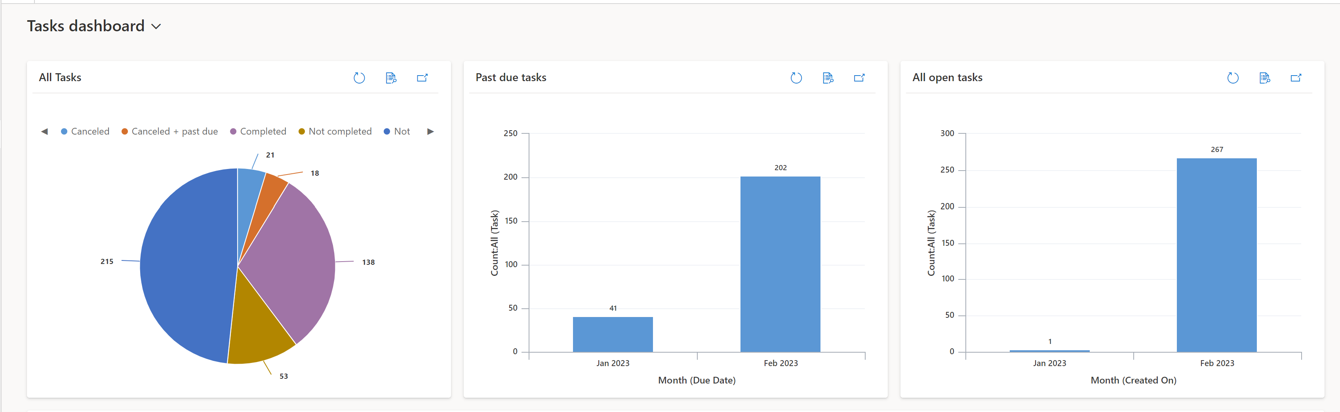Click the Jan 2023 bar in All open tasks
This screenshot has width=1340, height=412.
[x=1049, y=351]
